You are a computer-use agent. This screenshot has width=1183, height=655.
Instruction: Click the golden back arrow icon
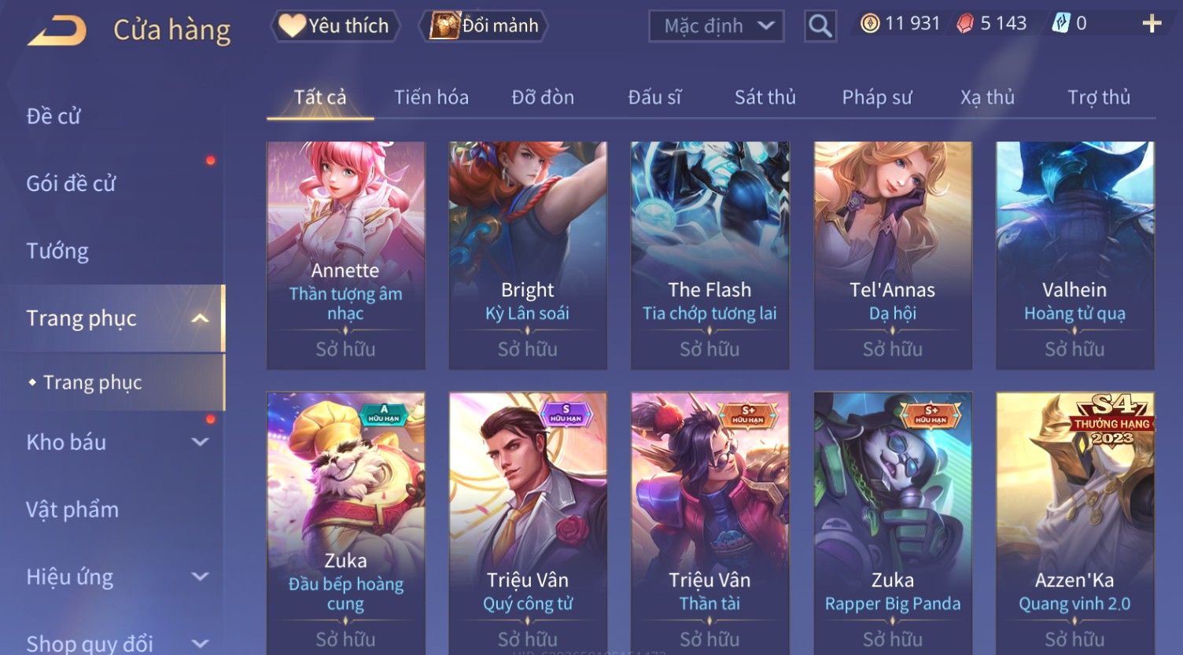(x=57, y=30)
